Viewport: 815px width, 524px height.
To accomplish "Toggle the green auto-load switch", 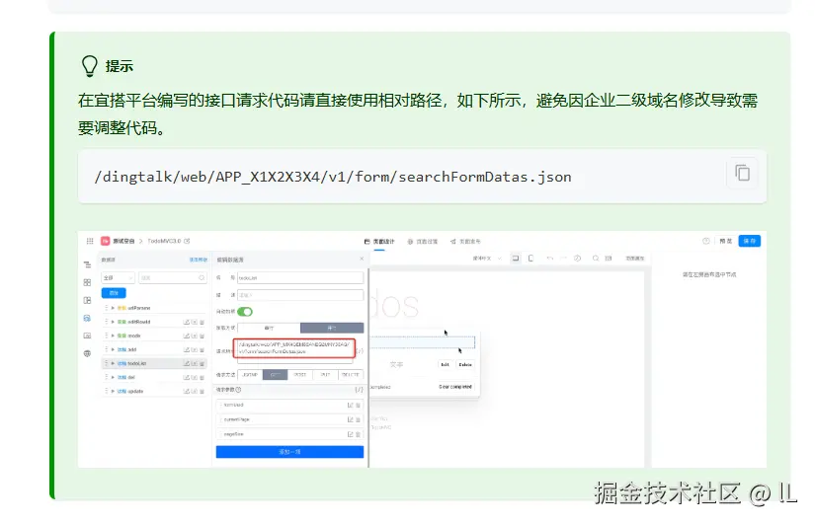I will pos(245,312).
